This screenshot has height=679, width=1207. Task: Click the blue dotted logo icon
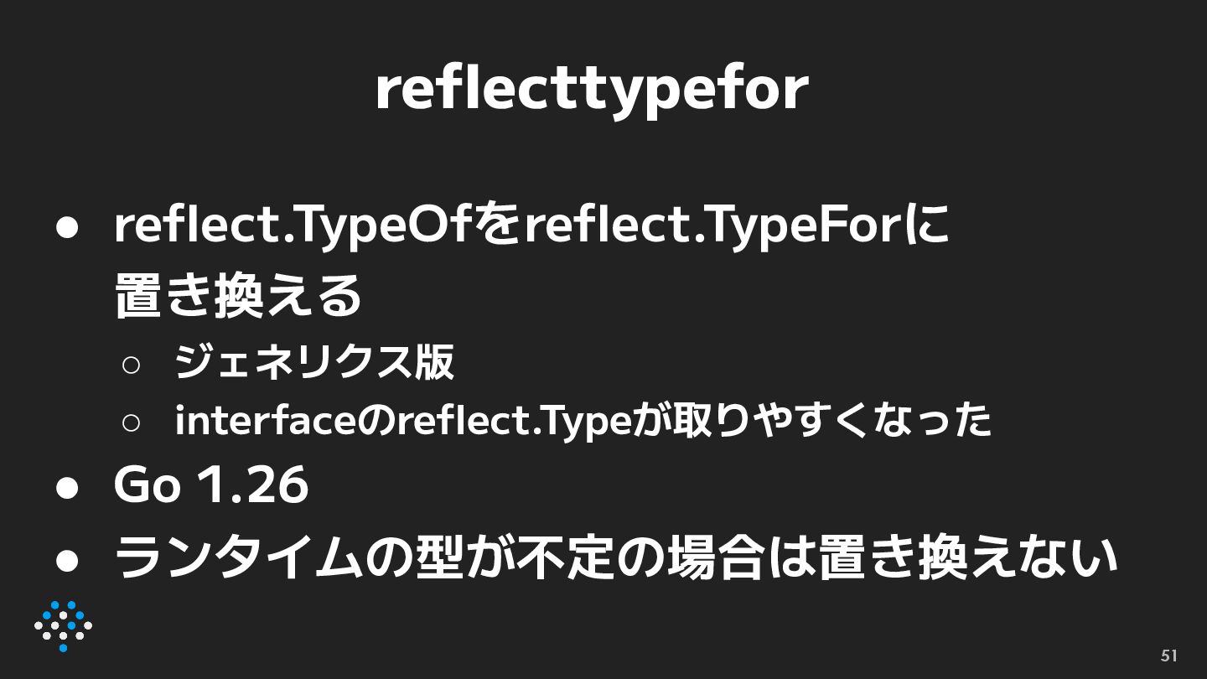(63, 625)
